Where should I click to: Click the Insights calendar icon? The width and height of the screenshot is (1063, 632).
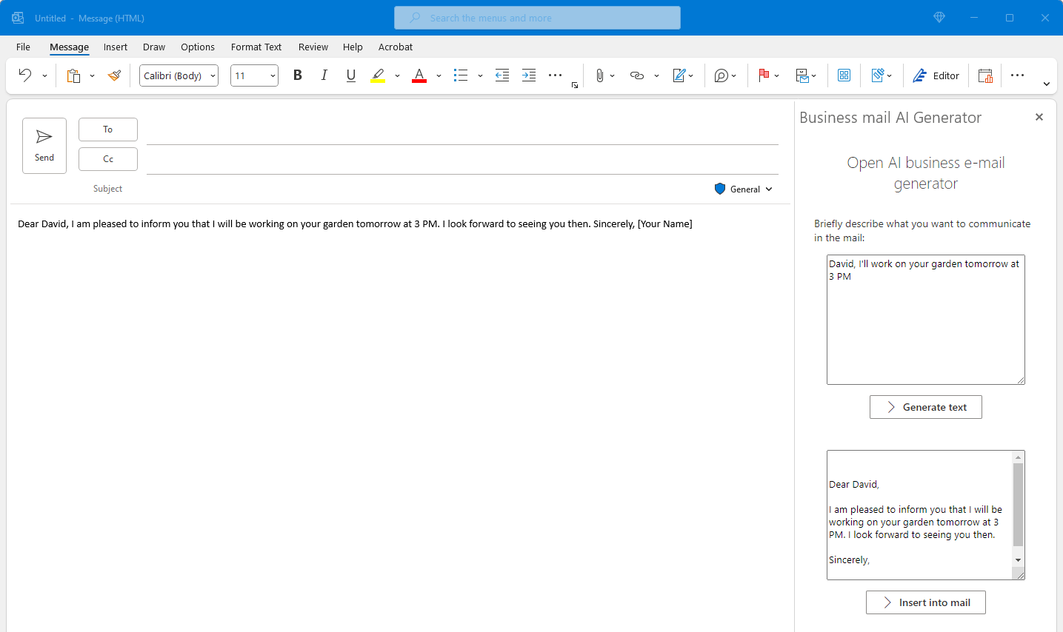[x=985, y=75]
